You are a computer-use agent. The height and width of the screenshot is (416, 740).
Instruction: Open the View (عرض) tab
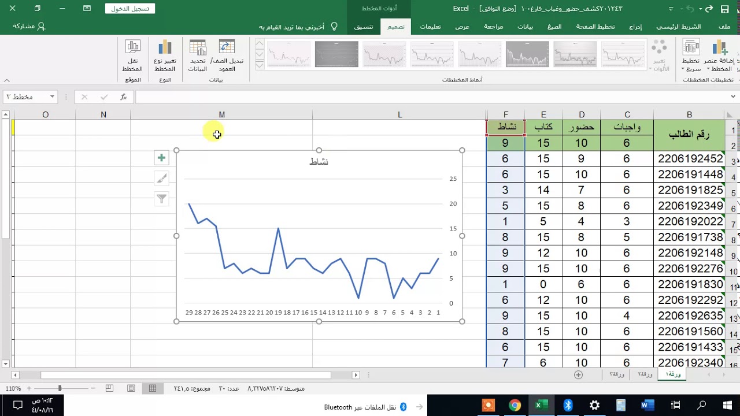462,27
